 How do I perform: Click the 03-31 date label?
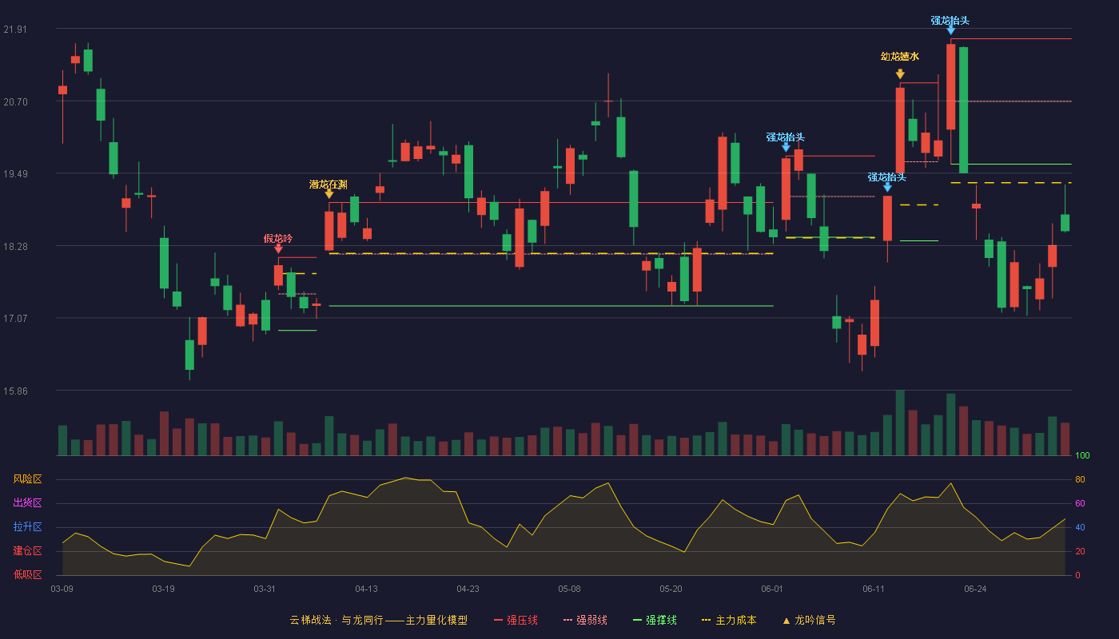[265, 589]
